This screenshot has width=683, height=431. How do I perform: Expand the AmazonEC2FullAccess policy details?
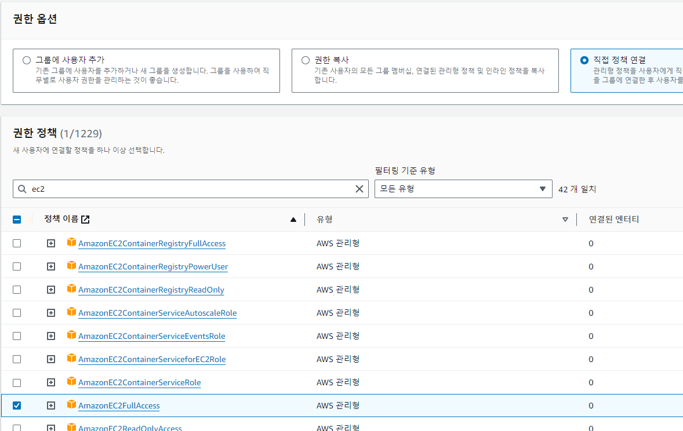pos(51,406)
